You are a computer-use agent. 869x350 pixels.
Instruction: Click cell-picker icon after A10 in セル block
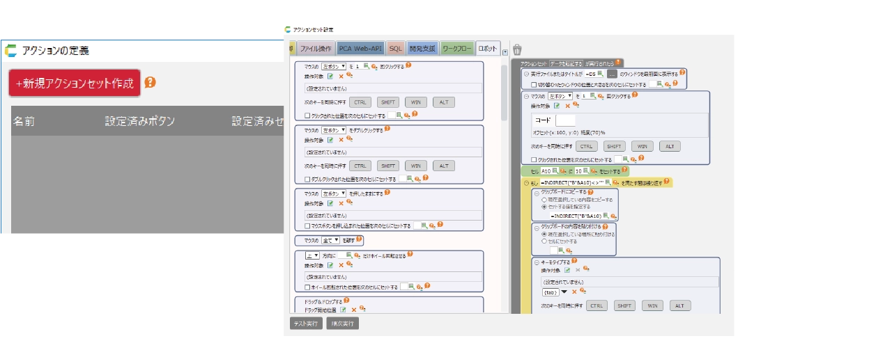point(556,170)
